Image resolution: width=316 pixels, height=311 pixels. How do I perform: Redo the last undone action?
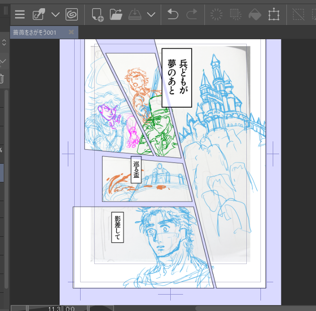pos(192,14)
